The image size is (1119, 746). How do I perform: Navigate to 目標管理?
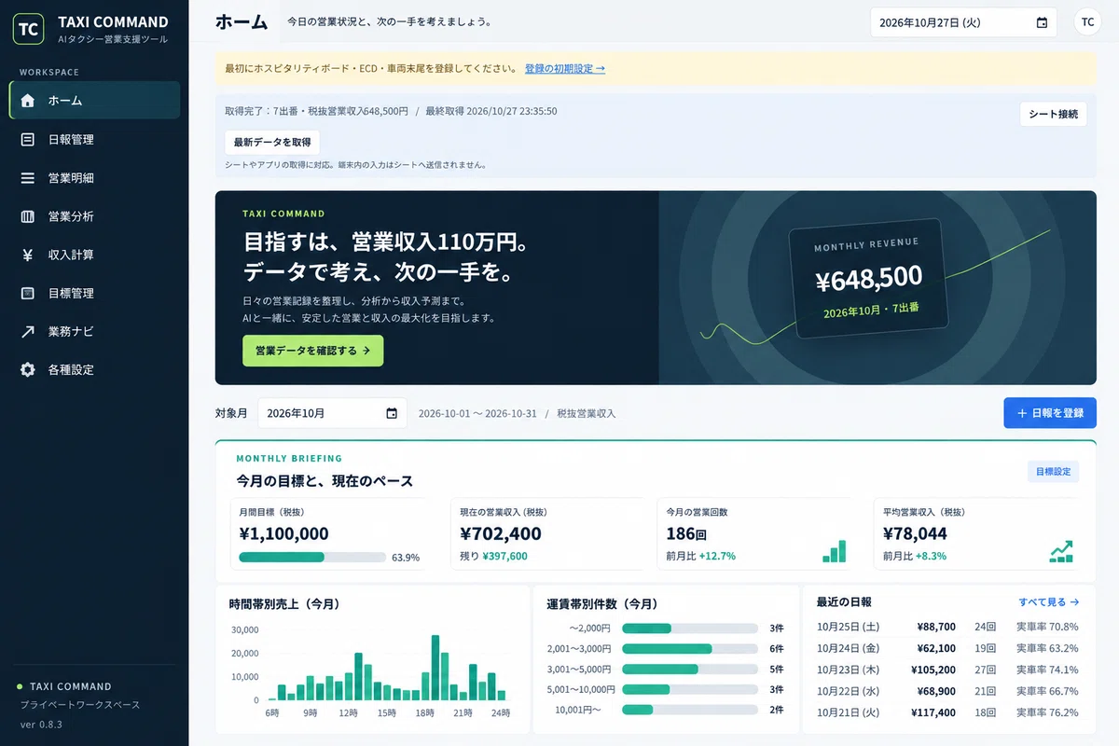point(94,293)
